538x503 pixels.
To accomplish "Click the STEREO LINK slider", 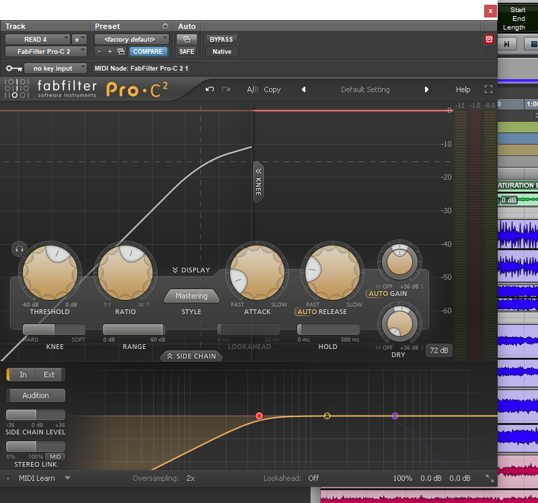I will pos(36,447).
